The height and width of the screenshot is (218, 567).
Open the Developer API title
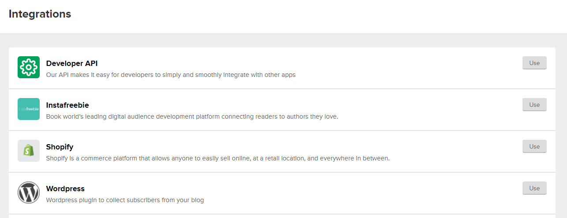point(72,63)
